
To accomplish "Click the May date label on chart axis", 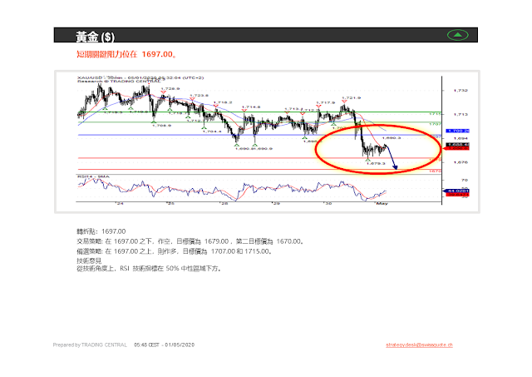I will (382, 203).
